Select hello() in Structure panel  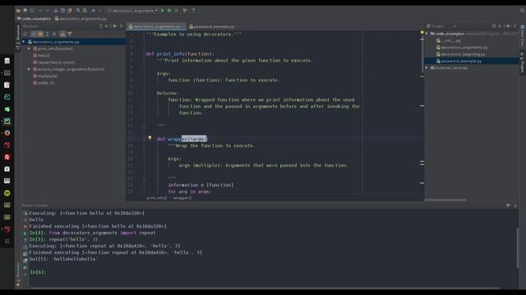[41, 56]
